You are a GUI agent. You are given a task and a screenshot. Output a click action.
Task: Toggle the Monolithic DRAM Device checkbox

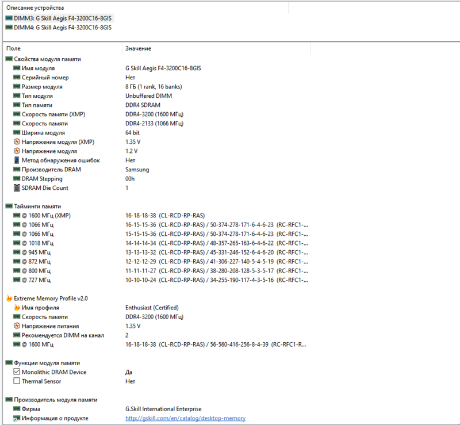pyautogui.click(x=17, y=372)
